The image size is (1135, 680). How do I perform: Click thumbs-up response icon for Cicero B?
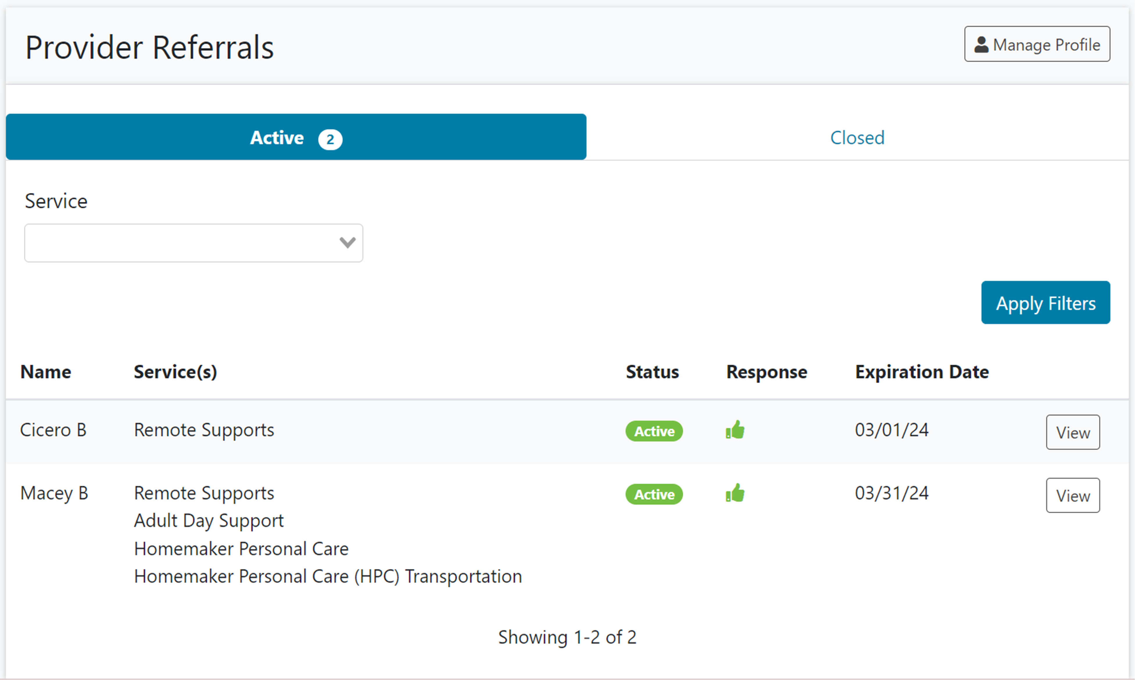(x=735, y=430)
